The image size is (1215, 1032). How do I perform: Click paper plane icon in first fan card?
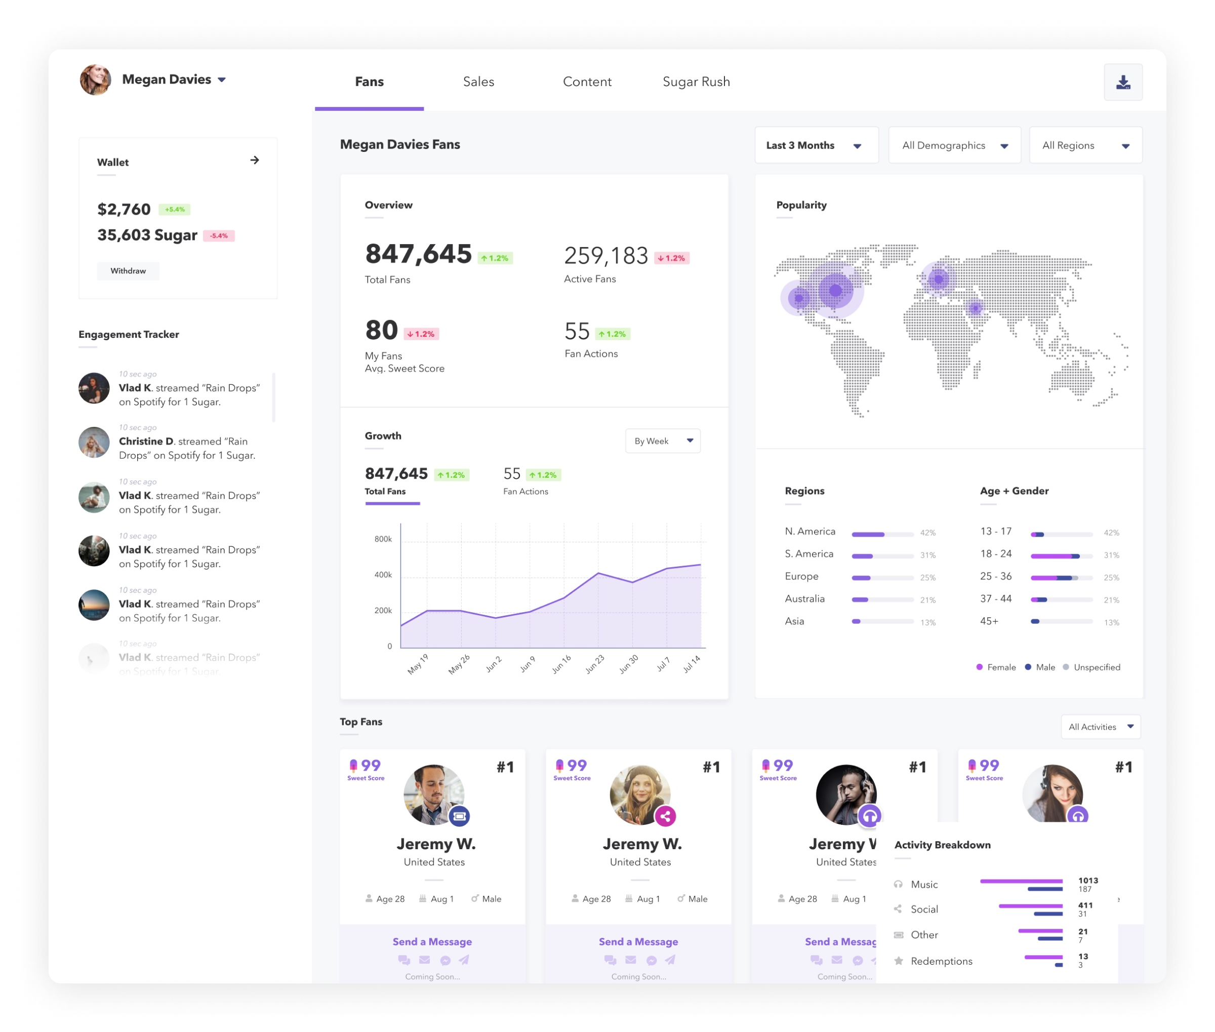(x=464, y=960)
